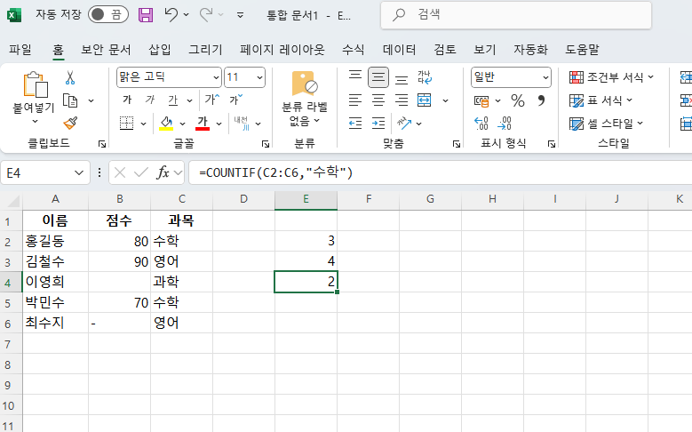Select column E header
The image size is (692, 432).
coord(306,199)
